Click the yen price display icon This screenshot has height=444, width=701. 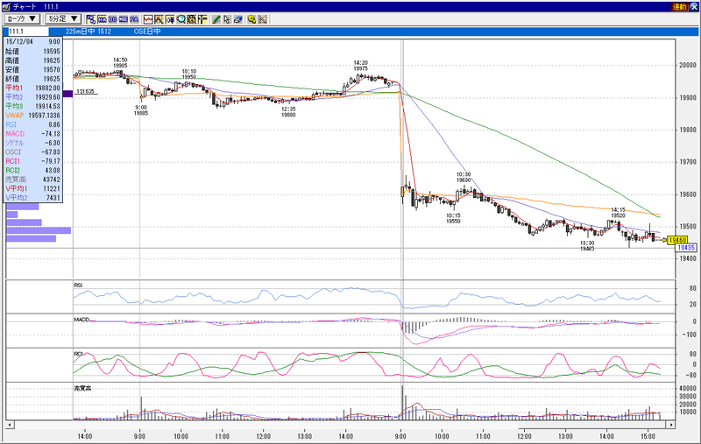click(170, 19)
